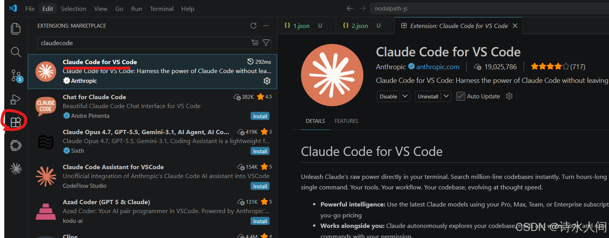Open the Search view in activity bar
The image size is (609, 238).
(x=16, y=52)
